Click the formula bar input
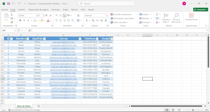This screenshot has height=112, width=210. (119, 31)
